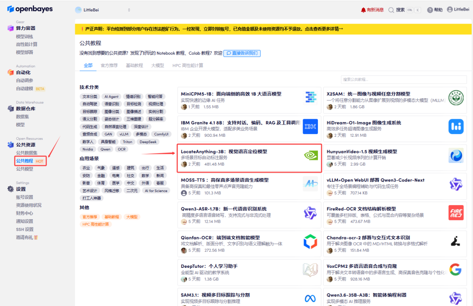473x306 pixels.
Task: Switch to the 官方推荐 tab
Action: [109, 65]
